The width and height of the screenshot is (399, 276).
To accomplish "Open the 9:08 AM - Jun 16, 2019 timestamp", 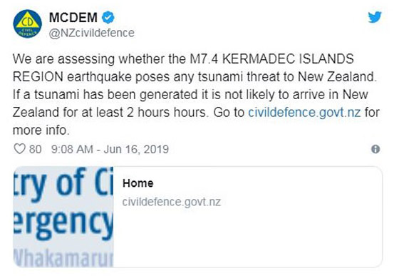I will (x=110, y=149).
